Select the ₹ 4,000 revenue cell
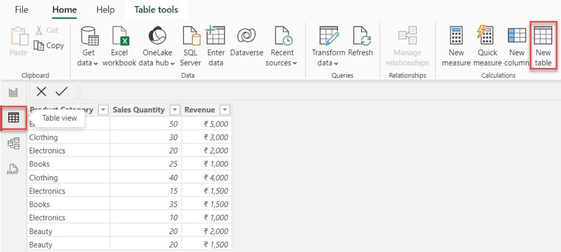The width and height of the screenshot is (561, 252). 207,177
